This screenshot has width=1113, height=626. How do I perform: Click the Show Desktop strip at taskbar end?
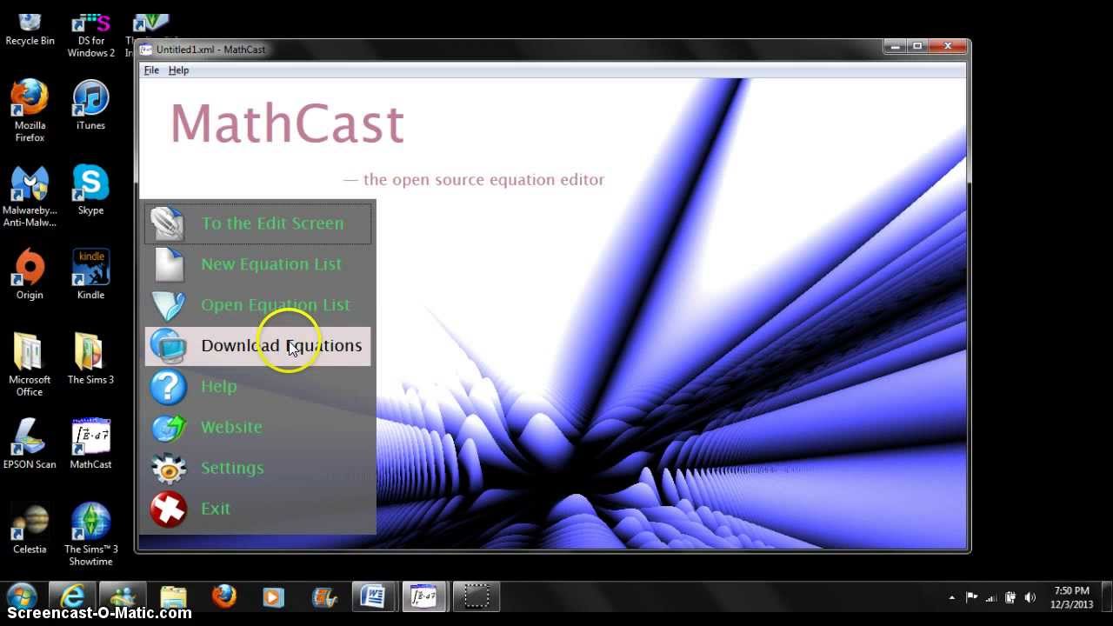pos(1106,597)
